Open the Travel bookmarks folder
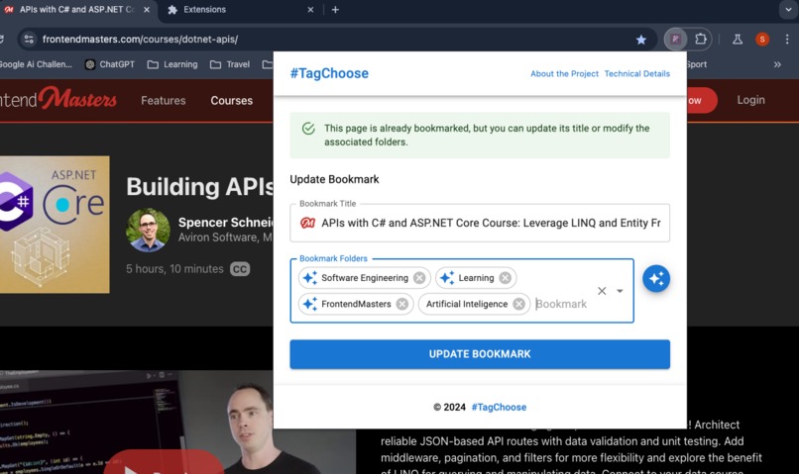The height and width of the screenshot is (474, 799). coord(230,64)
